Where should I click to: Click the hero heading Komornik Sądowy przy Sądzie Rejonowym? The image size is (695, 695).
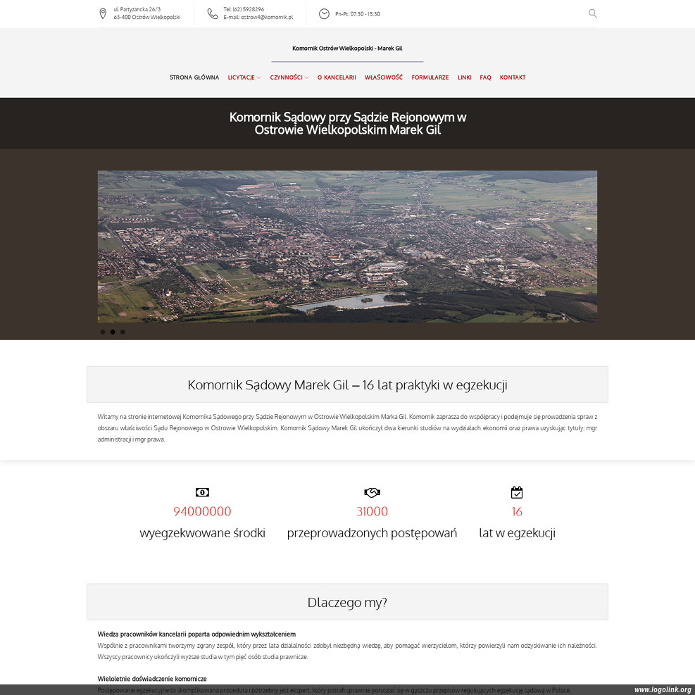(x=348, y=123)
